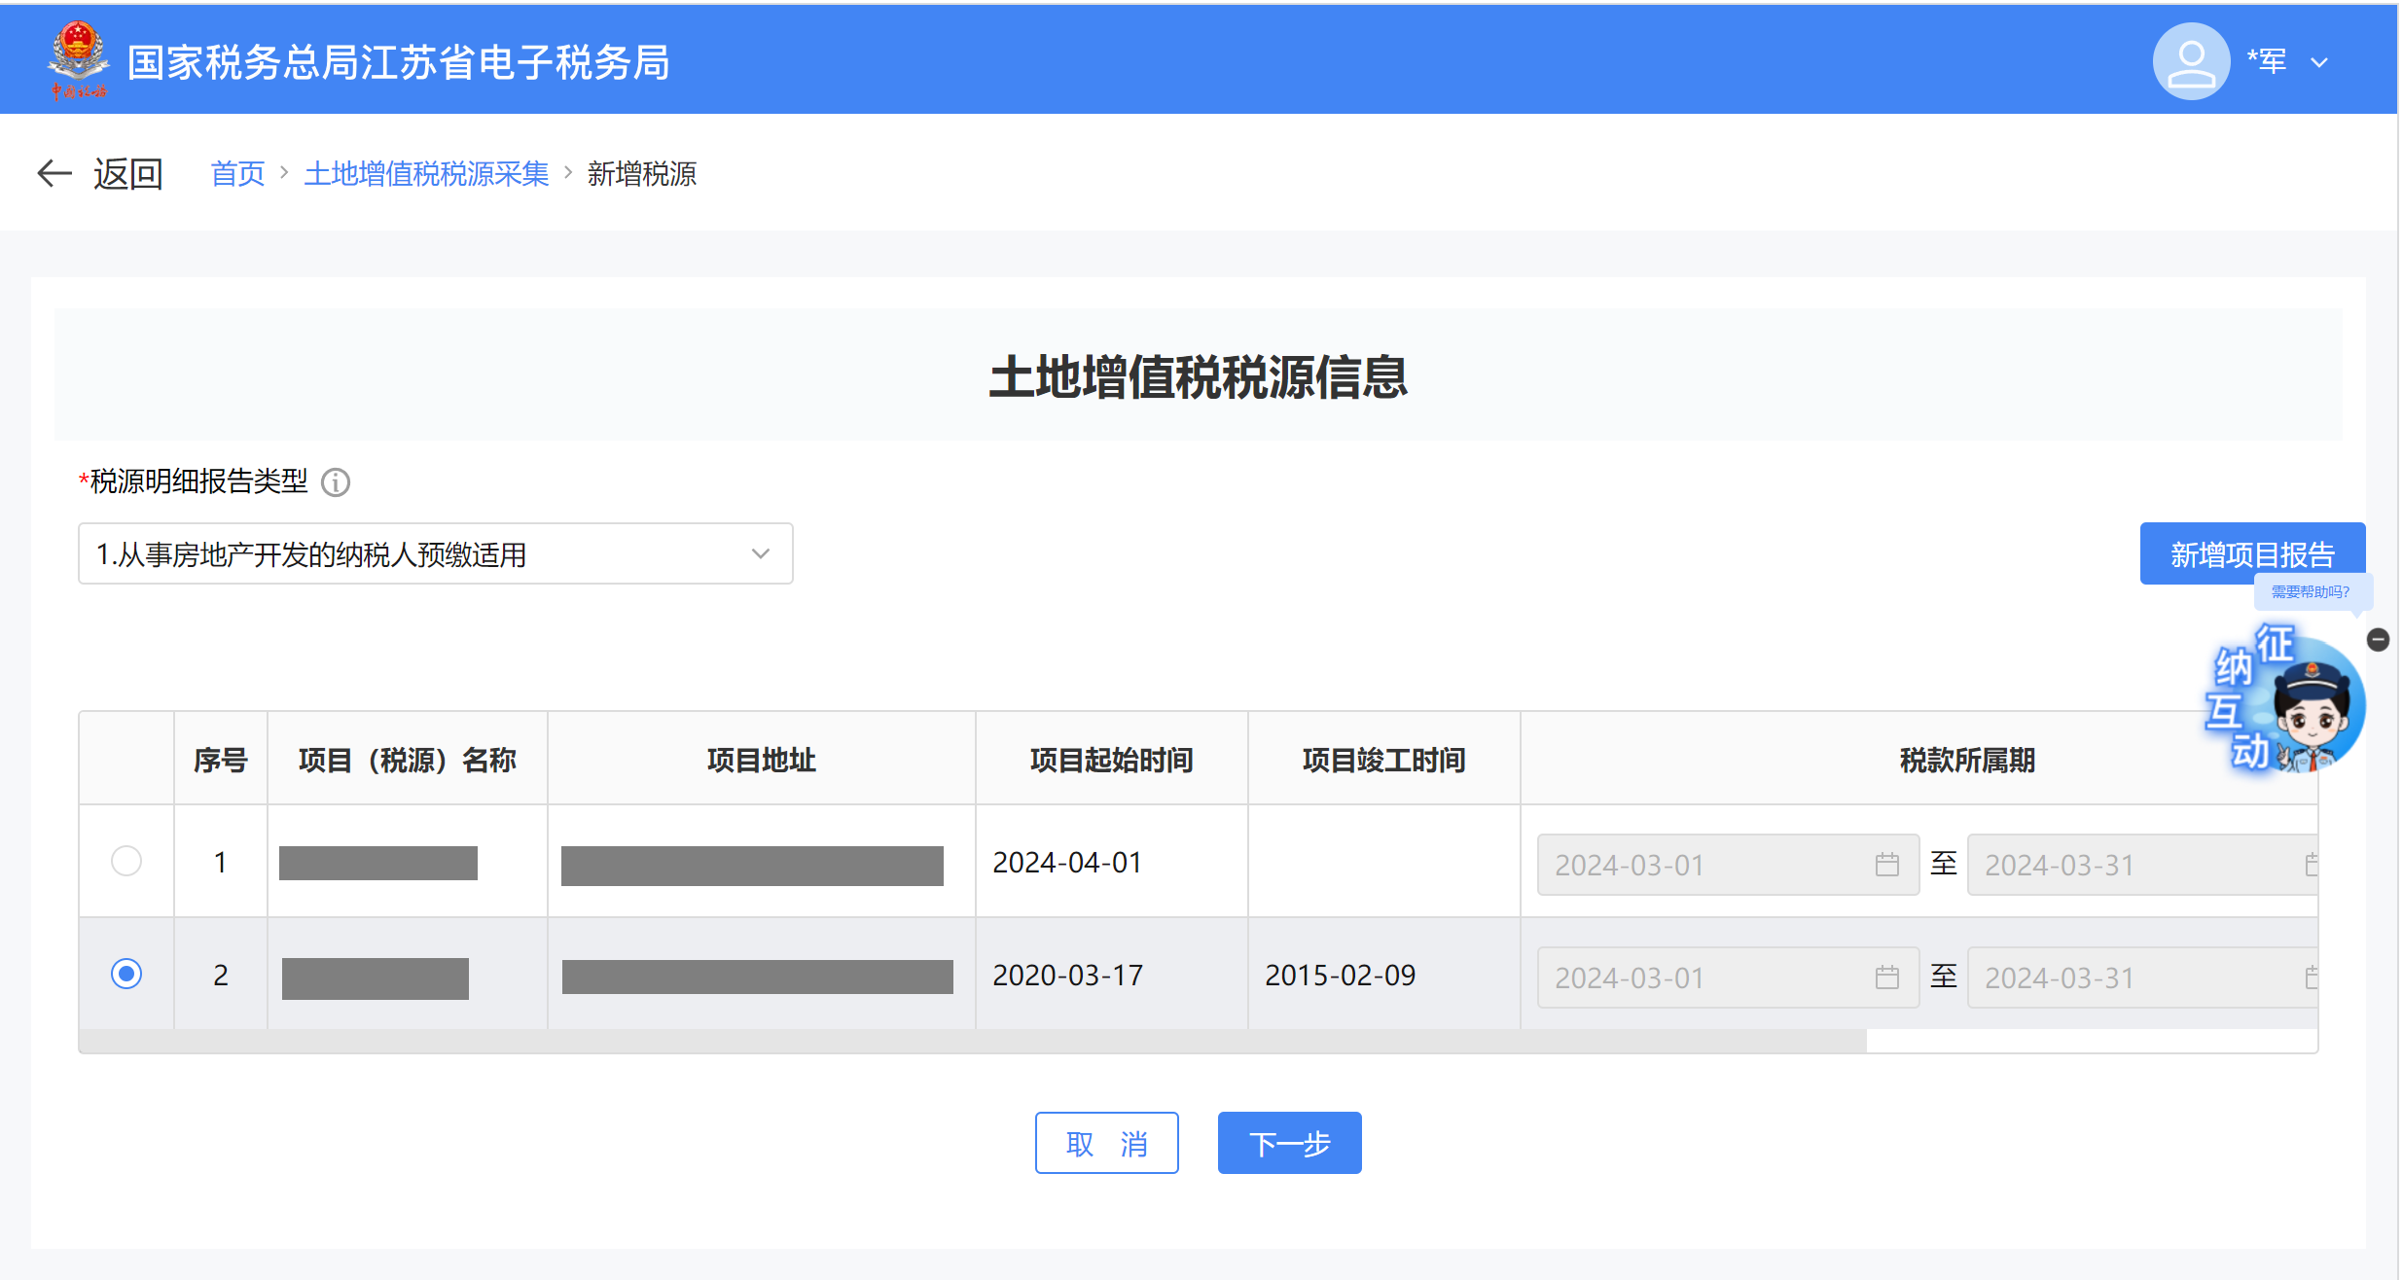This screenshot has height=1280, width=2403.
Task: Click the 下一步 button
Action: click(1289, 1143)
